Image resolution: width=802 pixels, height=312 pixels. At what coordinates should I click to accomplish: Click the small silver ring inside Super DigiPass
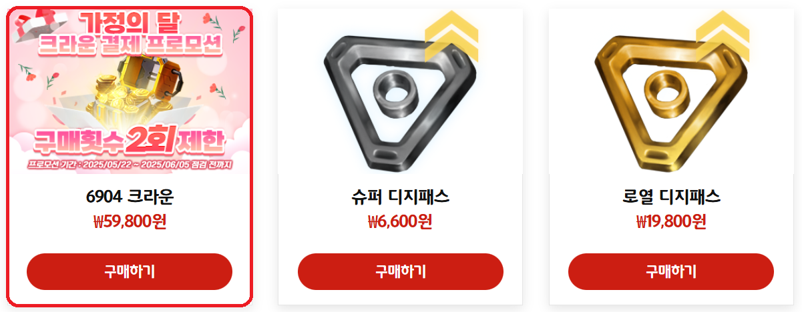pyautogui.click(x=393, y=93)
